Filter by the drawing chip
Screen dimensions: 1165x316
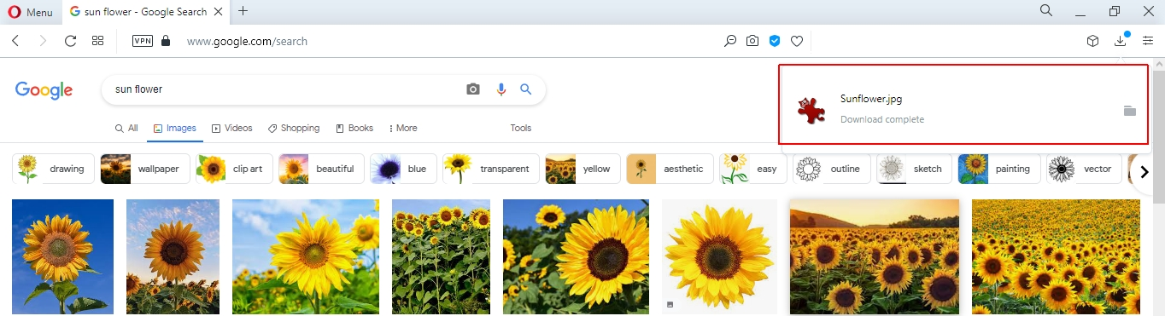coord(53,169)
